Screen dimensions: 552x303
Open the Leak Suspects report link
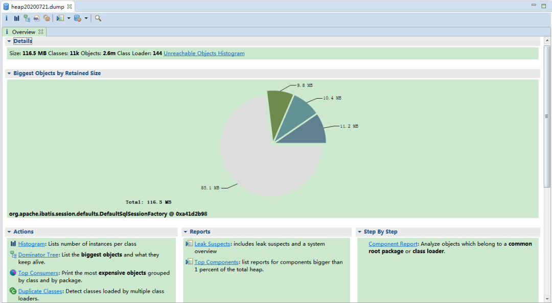[x=212, y=244]
